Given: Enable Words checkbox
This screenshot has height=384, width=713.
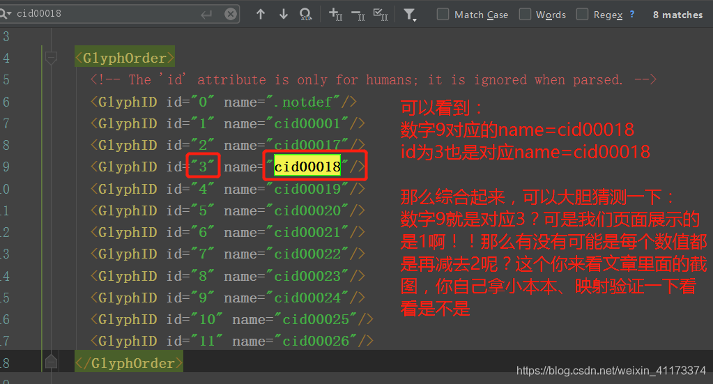Looking at the screenshot, I should pos(526,14).
